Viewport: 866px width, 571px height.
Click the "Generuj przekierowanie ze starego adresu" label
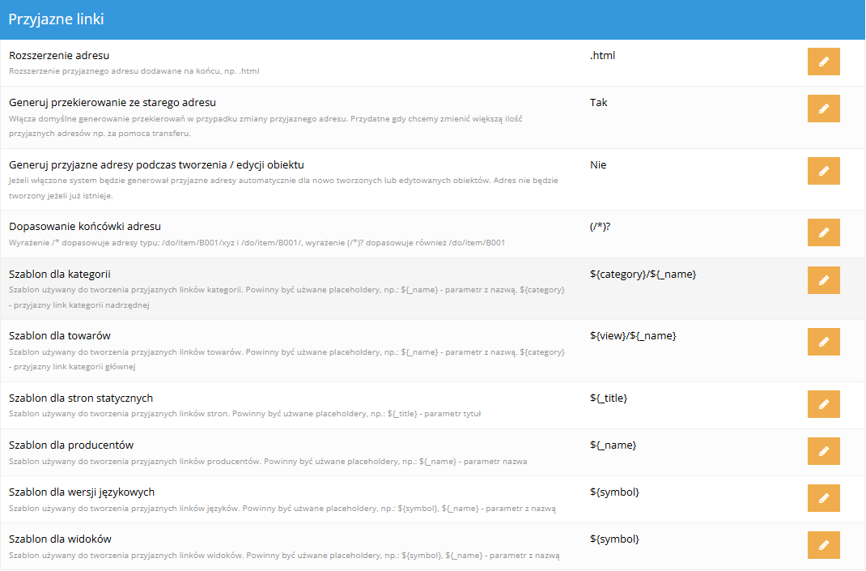[x=112, y=102]
